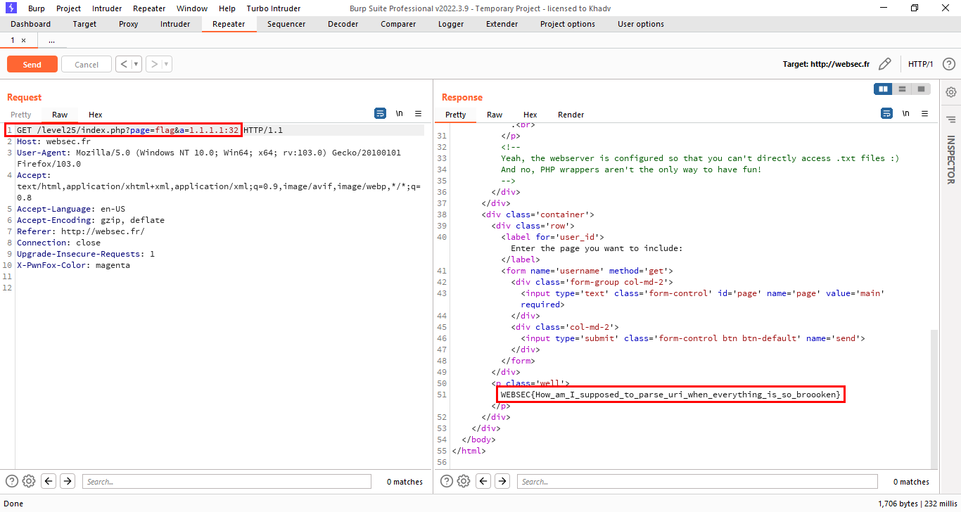Switch to the User options tab
The height and width of the screenshot is (512, 961).
click(641, 24)
